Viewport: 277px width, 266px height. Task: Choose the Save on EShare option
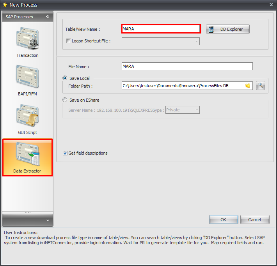[65, 100]
